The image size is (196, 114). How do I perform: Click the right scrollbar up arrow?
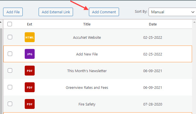[x=194, y=22]
